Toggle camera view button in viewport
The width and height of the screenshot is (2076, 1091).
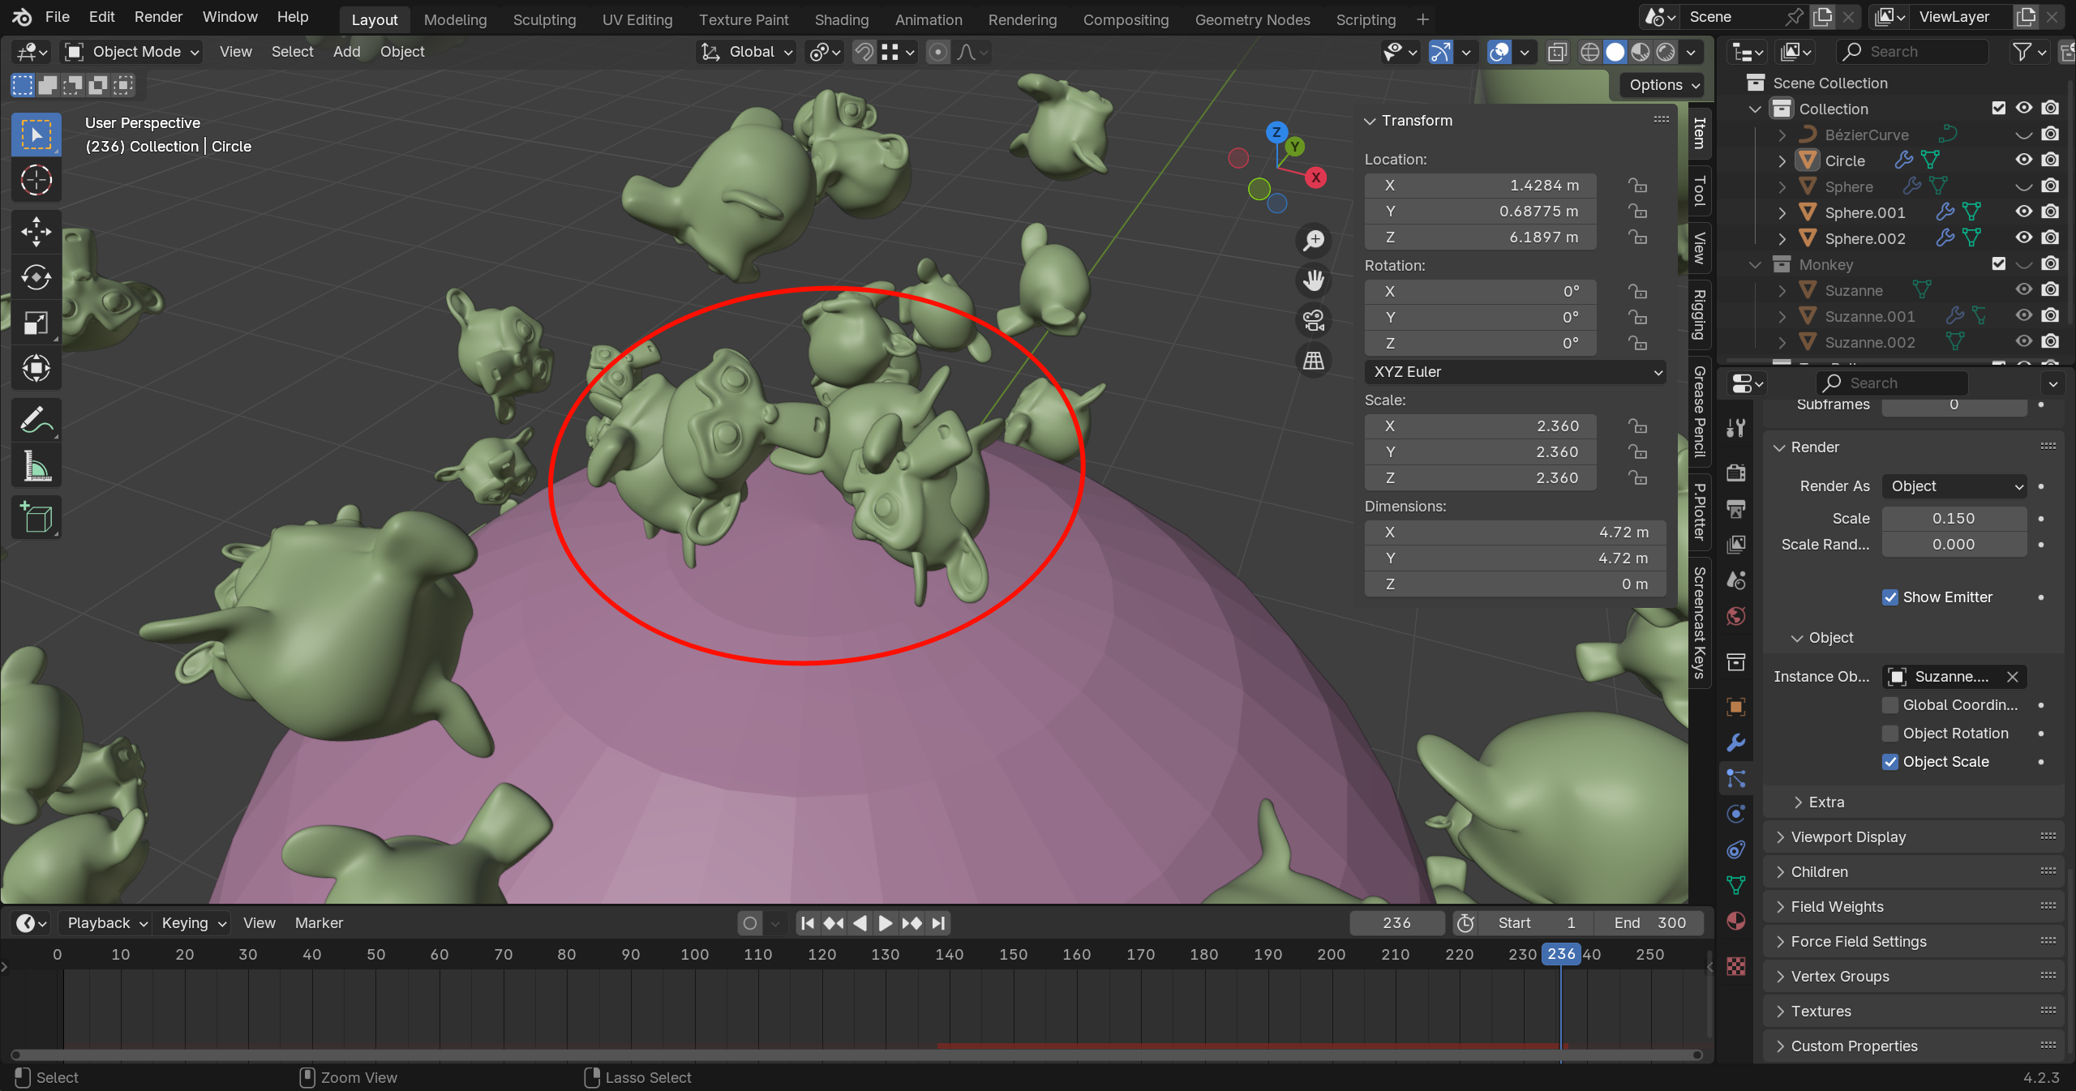[x=1314, y=320]
